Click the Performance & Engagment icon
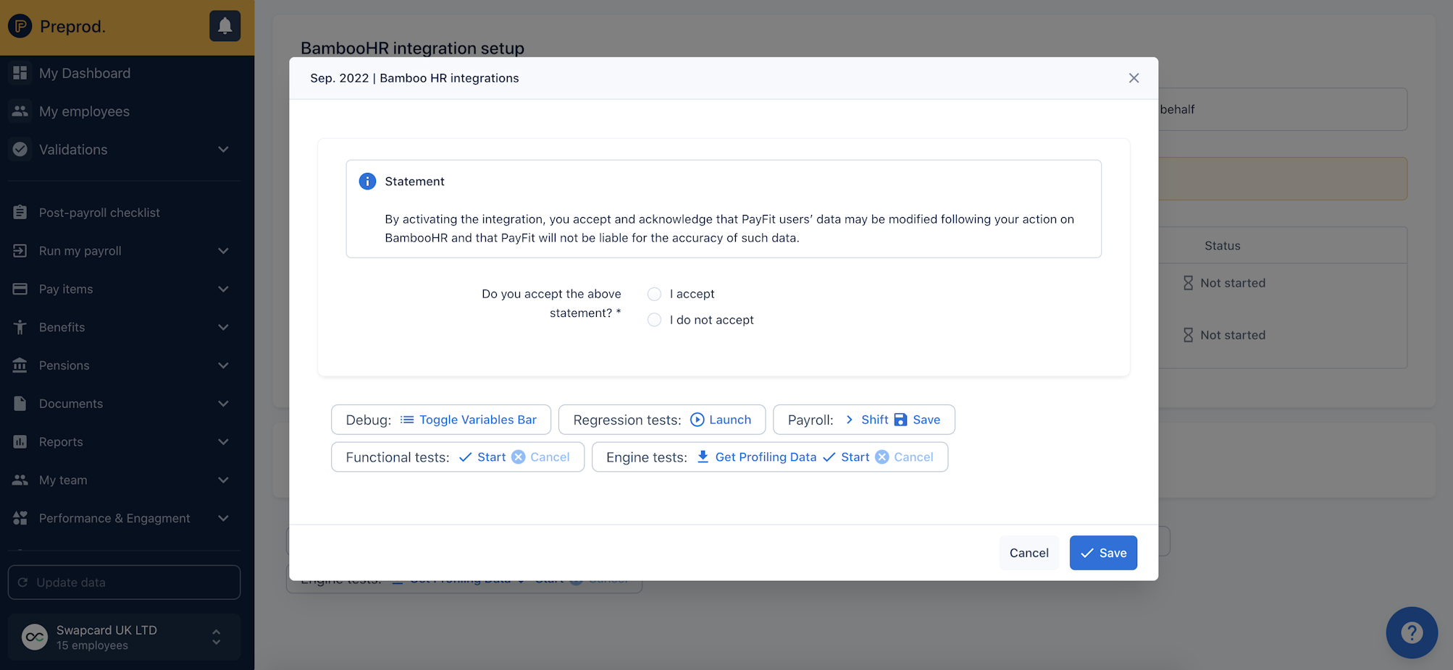This screenshot has width=1453, height=670. (20, 518)
